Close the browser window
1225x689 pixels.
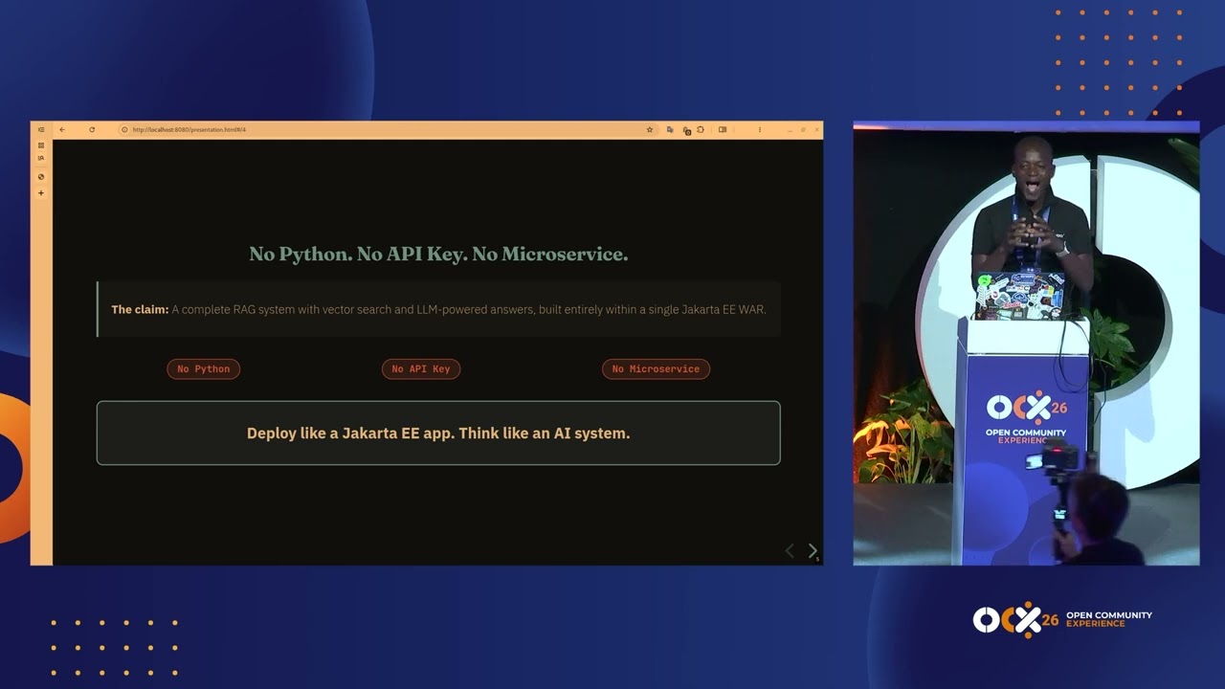(x=816, y=129)
